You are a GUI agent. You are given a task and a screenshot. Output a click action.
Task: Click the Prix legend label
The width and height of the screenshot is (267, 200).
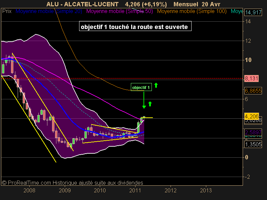pyautogui.click(x=7, y=11)
